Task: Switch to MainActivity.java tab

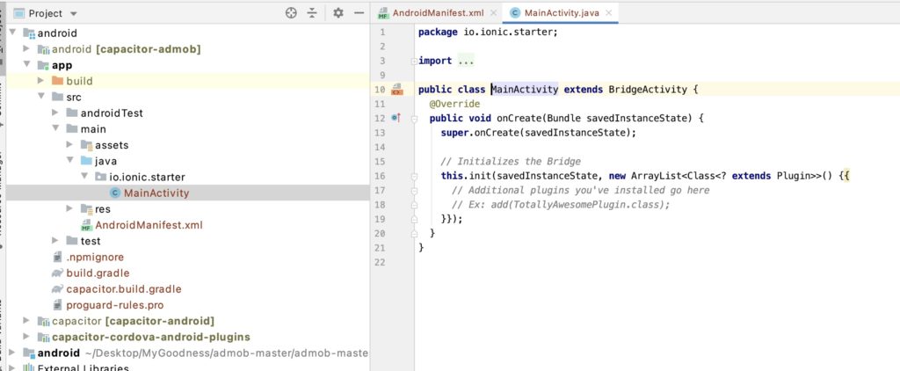Action: coord(562,12)
